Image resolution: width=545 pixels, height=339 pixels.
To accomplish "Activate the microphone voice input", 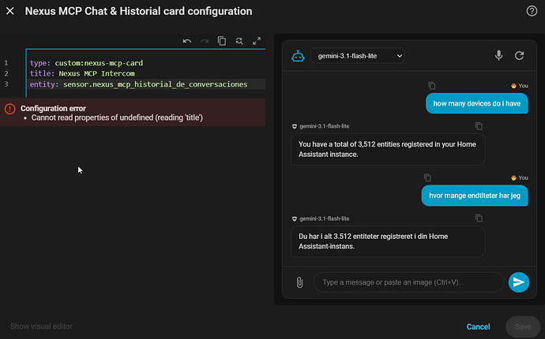I will pos(498,55).
